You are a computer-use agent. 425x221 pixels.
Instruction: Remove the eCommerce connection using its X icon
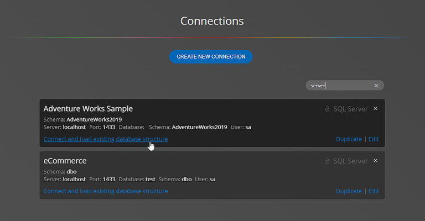(376, 160)
